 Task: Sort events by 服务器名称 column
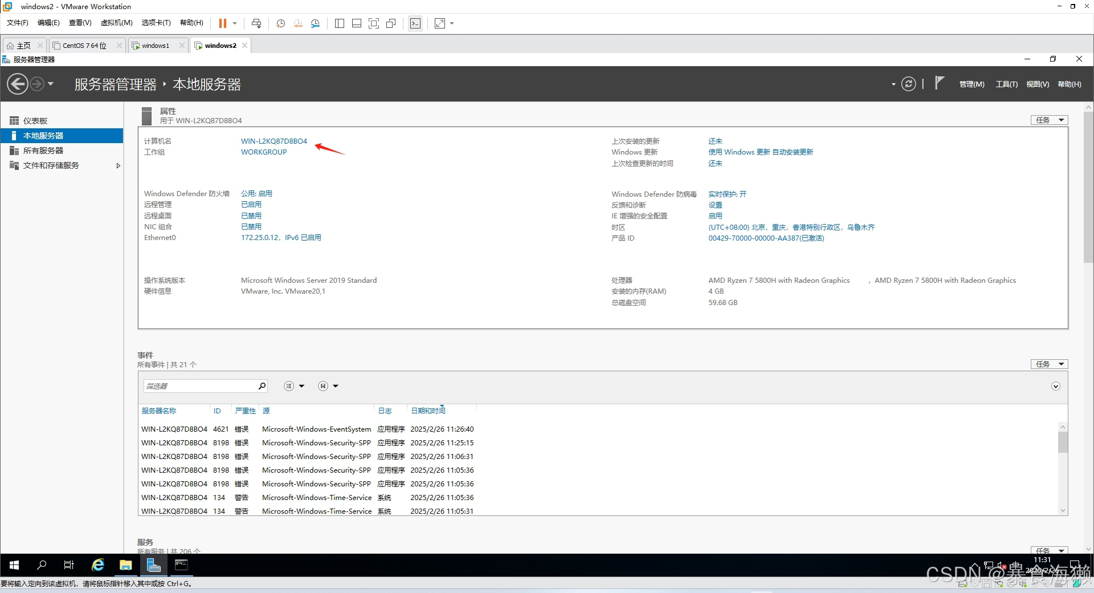pyautogui.click(x=159, y=411)
